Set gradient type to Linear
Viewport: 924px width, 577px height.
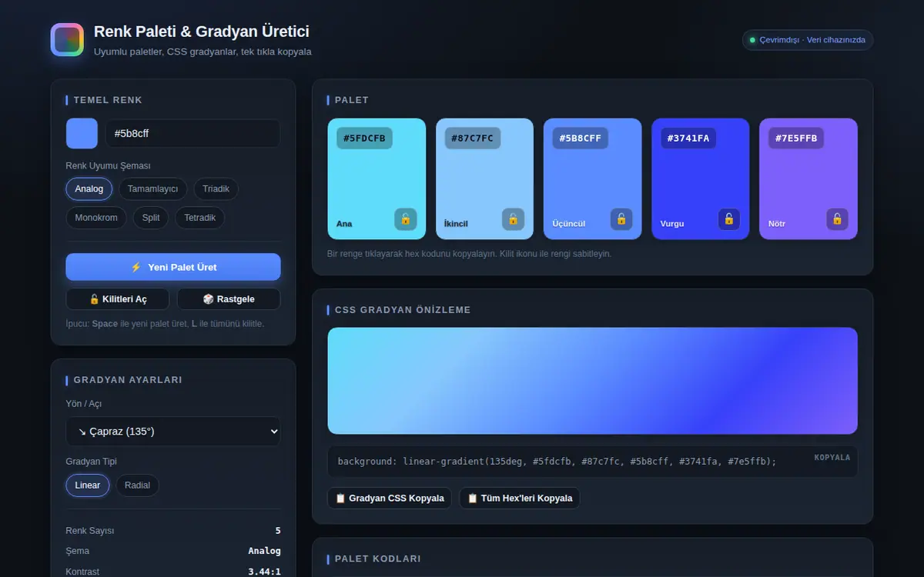[x=88, y=485]
